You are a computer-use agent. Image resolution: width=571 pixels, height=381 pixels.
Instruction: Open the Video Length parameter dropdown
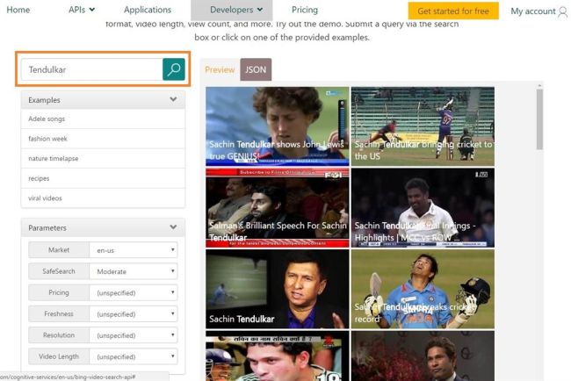pos(134,356)
